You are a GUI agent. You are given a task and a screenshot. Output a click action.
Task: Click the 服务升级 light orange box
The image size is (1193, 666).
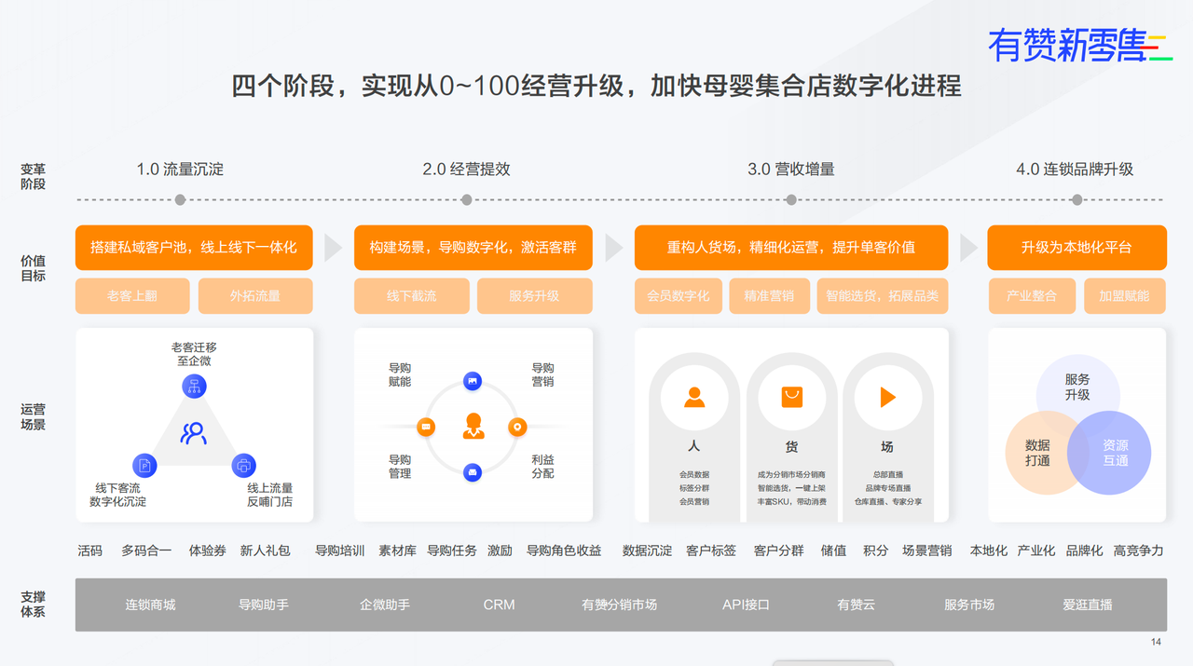534,296
